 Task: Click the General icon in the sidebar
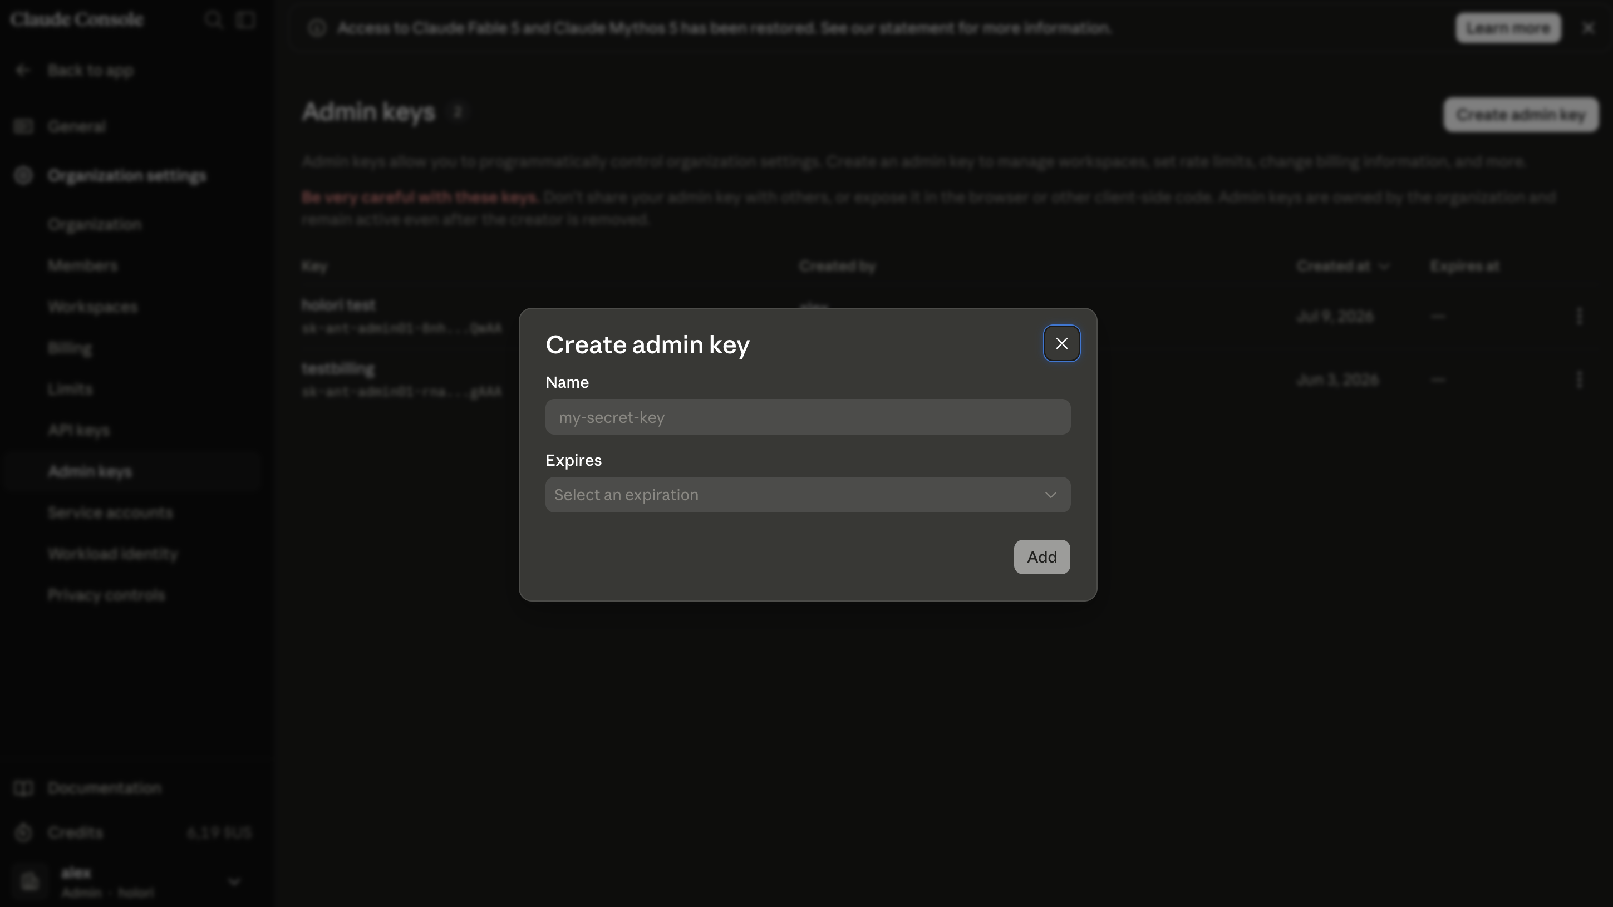(23, 126)
